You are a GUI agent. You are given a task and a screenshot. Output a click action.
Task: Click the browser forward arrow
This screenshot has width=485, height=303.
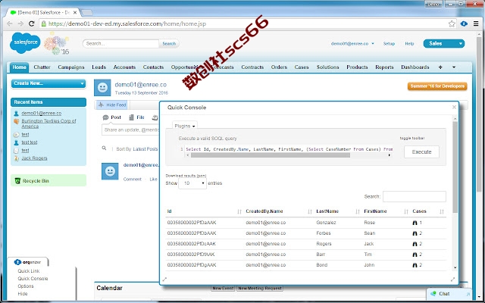pyautogui.click(x=20, y=23)
